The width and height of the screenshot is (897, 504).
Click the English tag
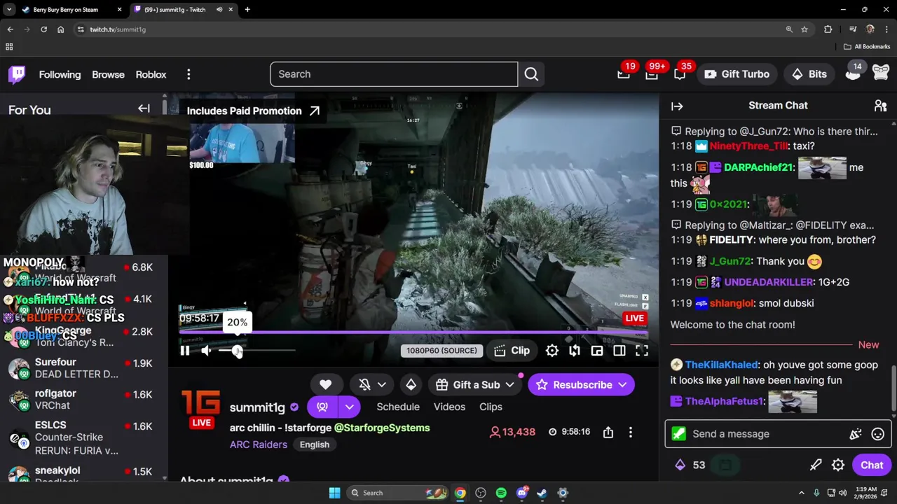point(315,444)
